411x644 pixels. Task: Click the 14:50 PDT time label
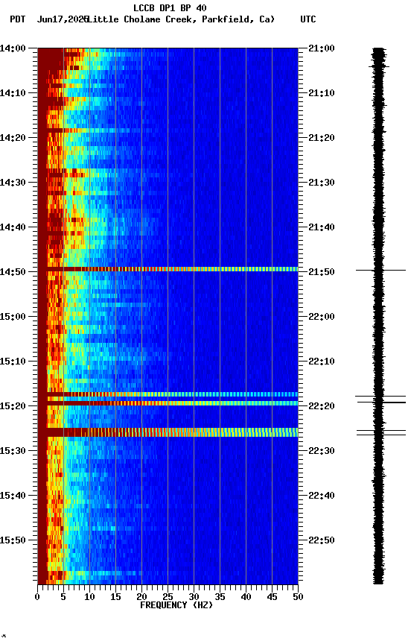13,272
